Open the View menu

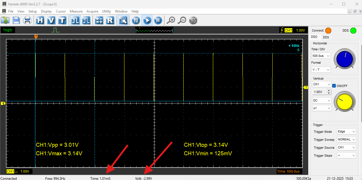click(21, 11)
